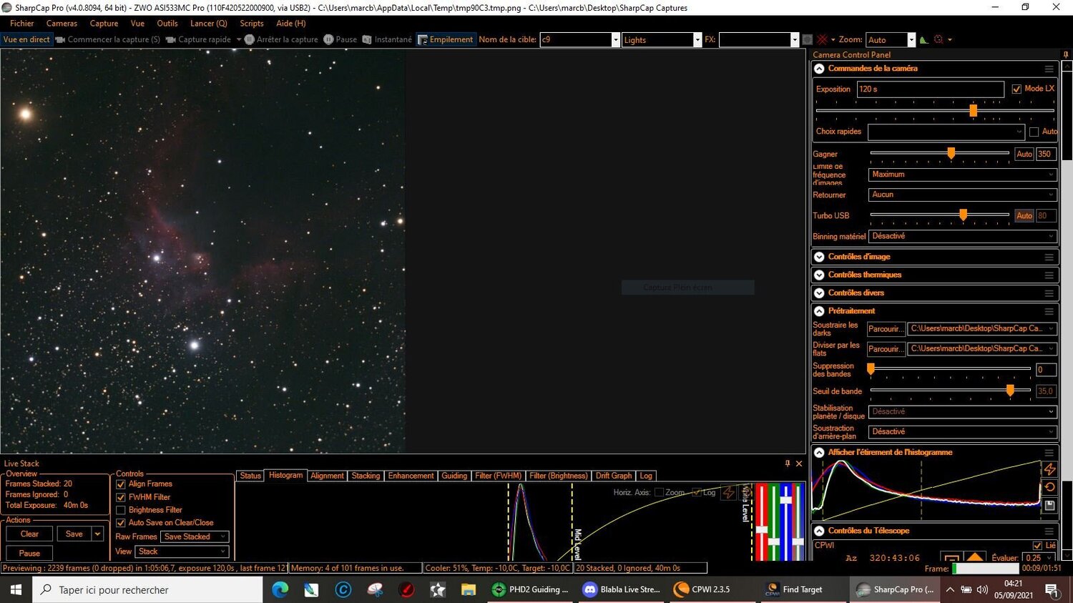Viewport: 1073px width, 603px height.
Task: Open File Explorer from taskbar
Action: pos(469,589)
